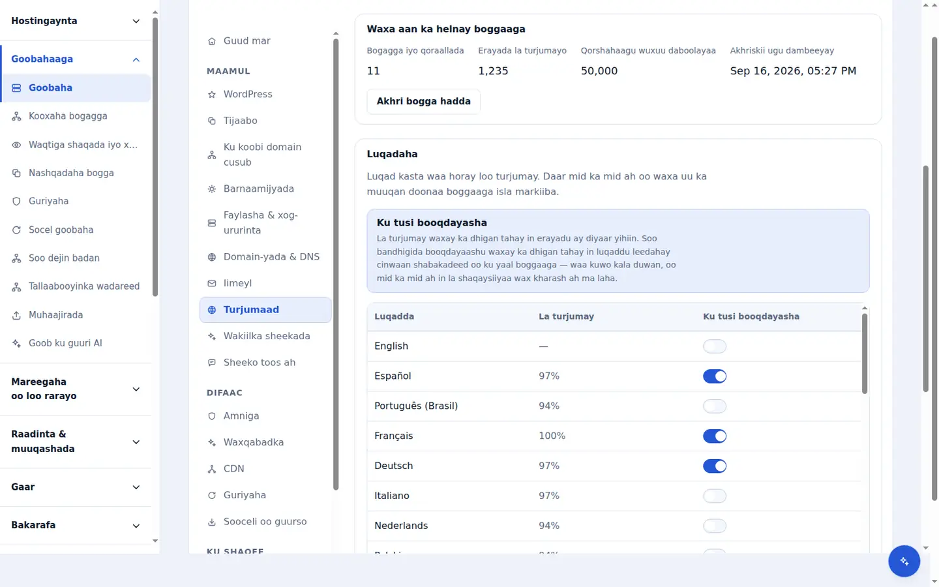Open Guud mar via its home icon
The height and width of the screenshot is (587, 939).
pyautogui.click(x=212, y=41)
